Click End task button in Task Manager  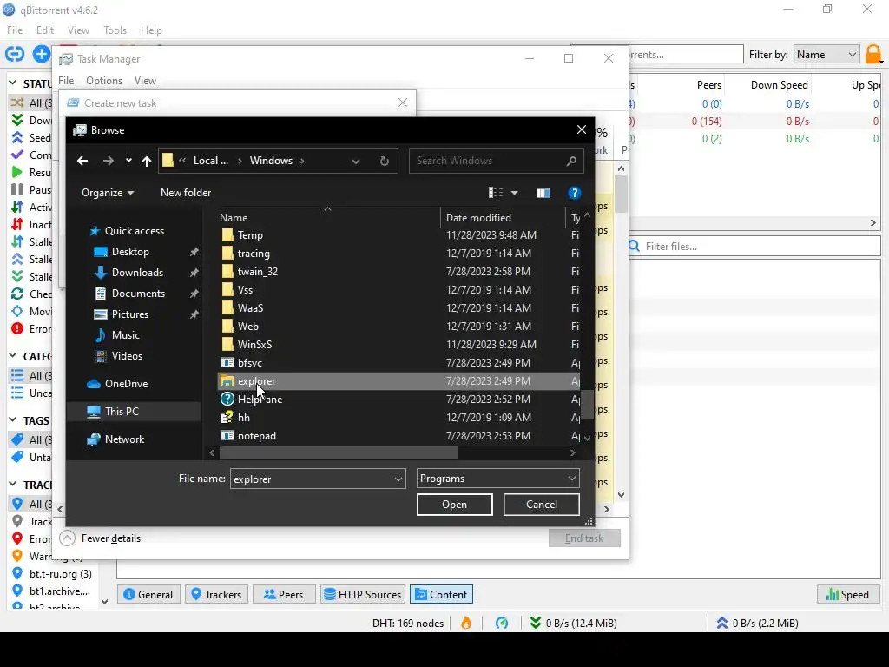click(584, 538)
